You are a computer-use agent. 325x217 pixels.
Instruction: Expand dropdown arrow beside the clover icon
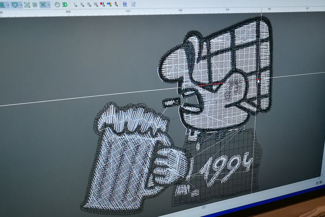tap(49, 5)
